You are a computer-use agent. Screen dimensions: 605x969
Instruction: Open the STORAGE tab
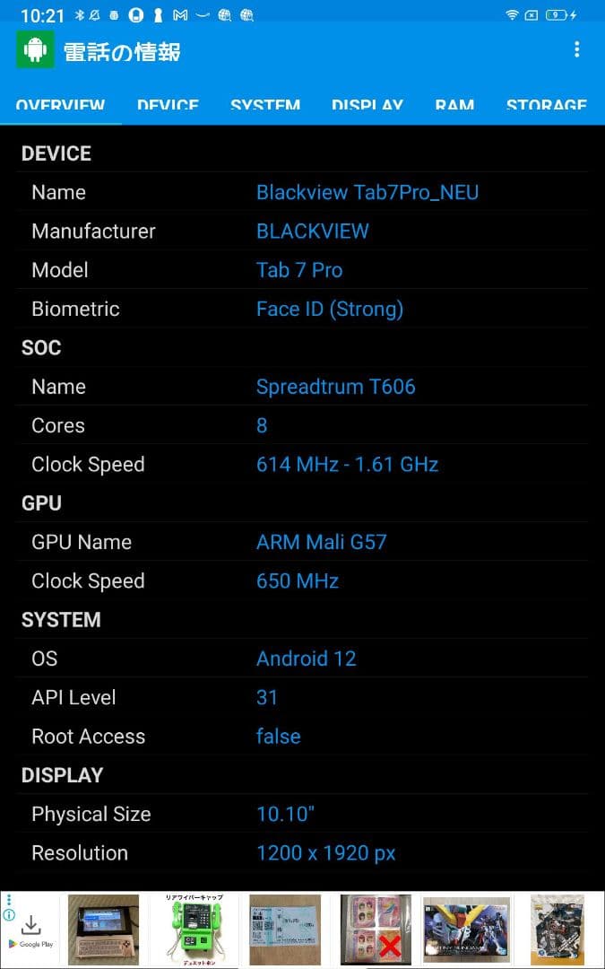point(547,105)
